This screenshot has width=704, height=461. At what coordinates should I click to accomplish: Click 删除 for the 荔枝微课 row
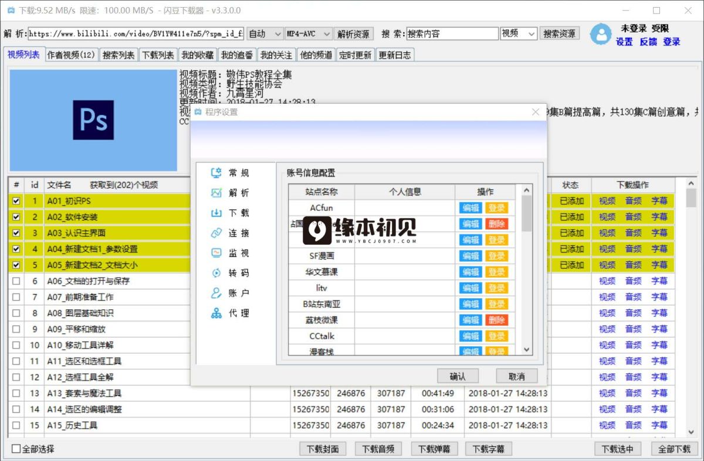pyautogui.click(x=496, y=320)
